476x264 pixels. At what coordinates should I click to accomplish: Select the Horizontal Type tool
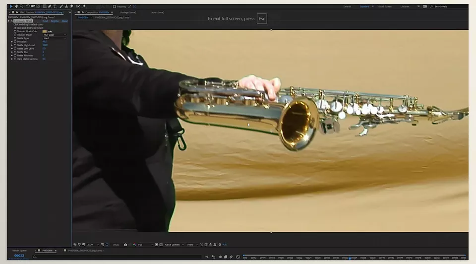(x=55, y=6)
